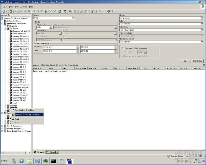The width and height of the screenshot is (206, 165).
Task: Click the Command Prompt icon in the taskbar
Action: [53, 161]
